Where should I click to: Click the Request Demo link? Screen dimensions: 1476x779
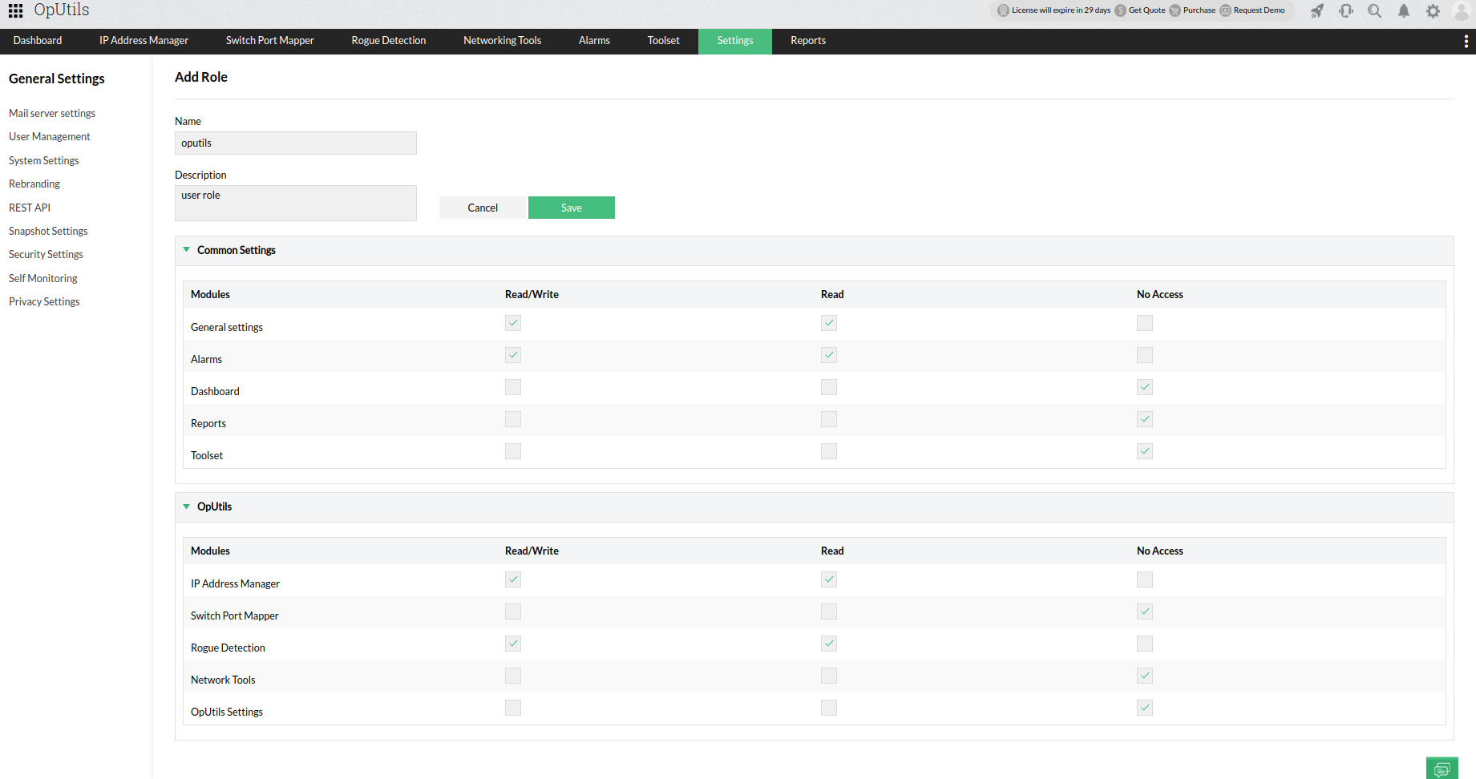[x=1260, y=10]
